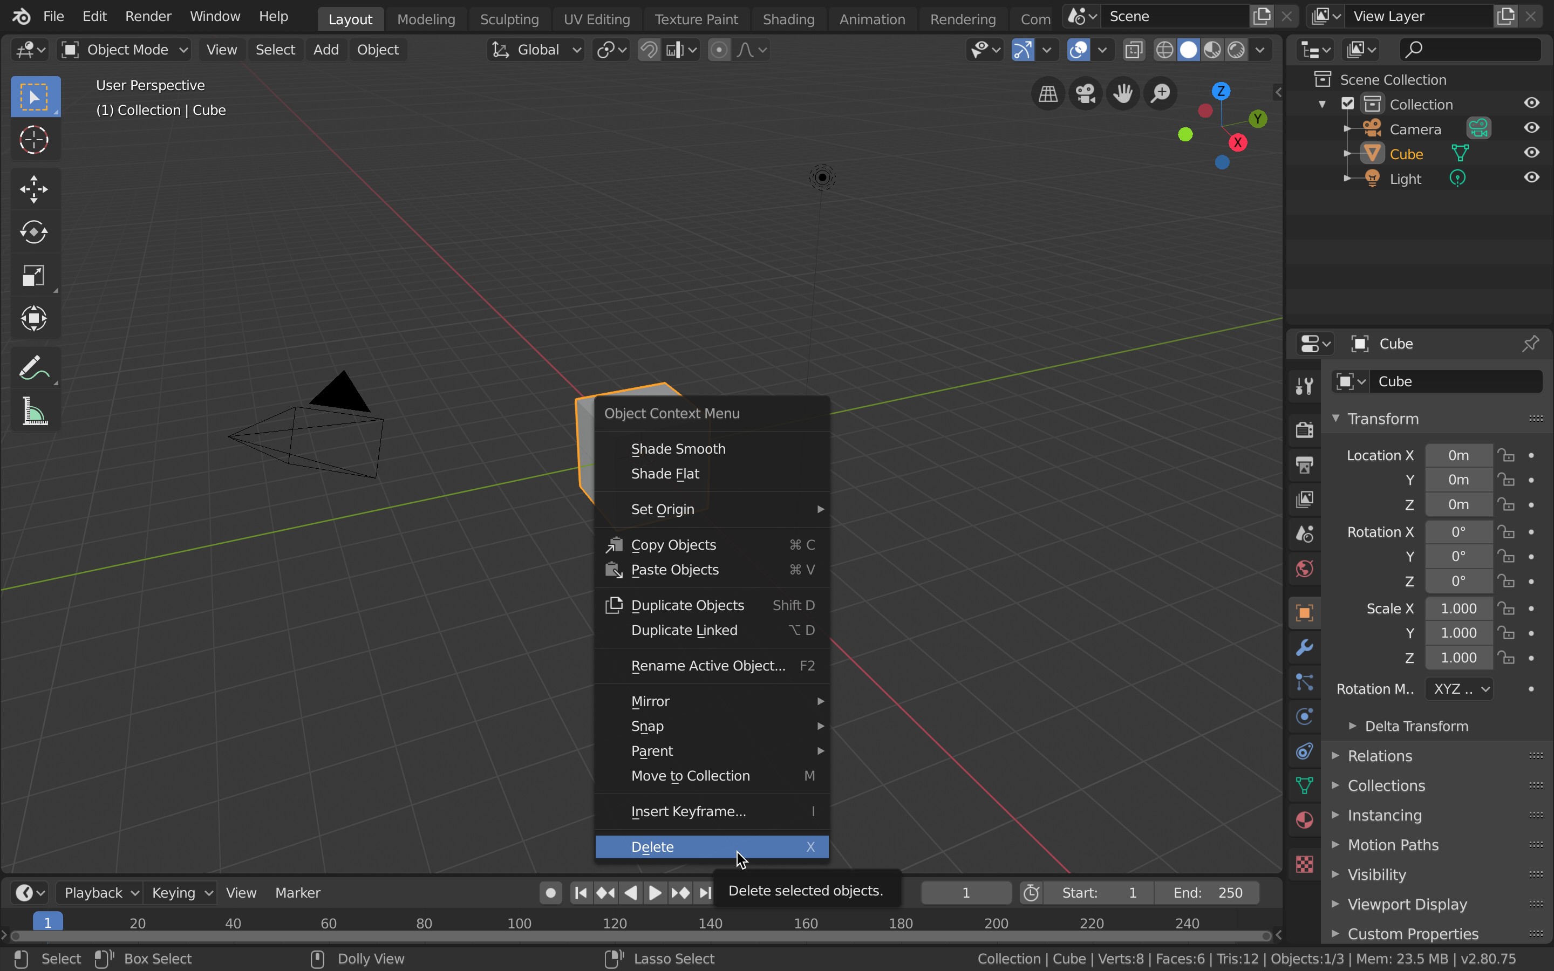Toggle camera view in viewport
This screenshot has height=971, width=1554.
pyautogui.click(x=1085, y=94)
